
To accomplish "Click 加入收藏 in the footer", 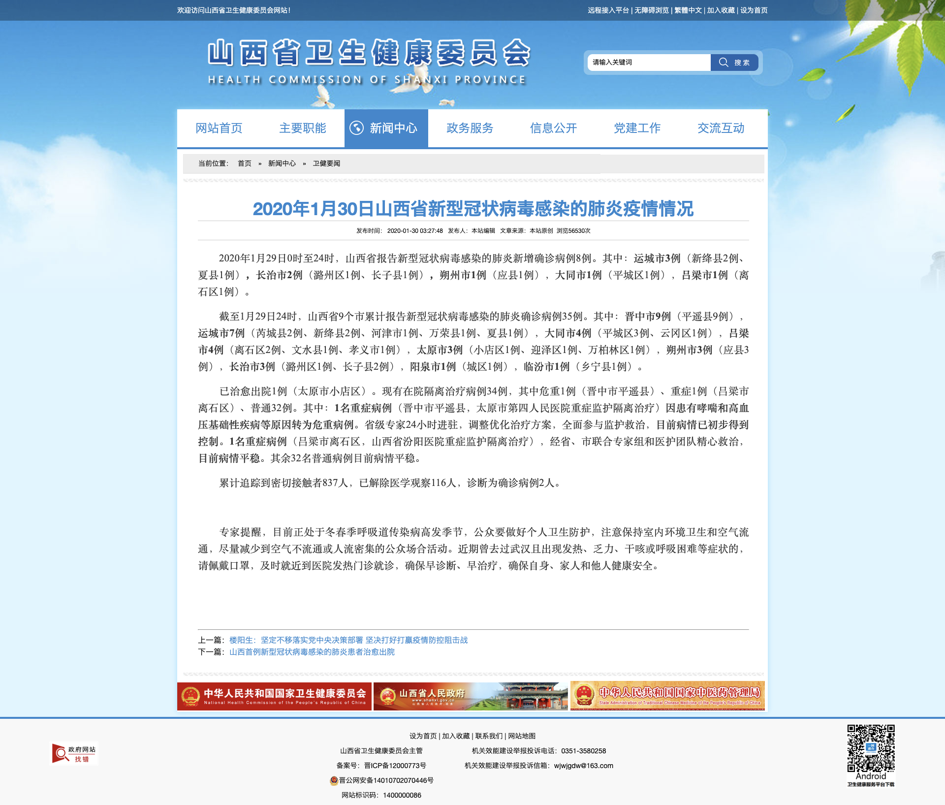I will (456, 736).
